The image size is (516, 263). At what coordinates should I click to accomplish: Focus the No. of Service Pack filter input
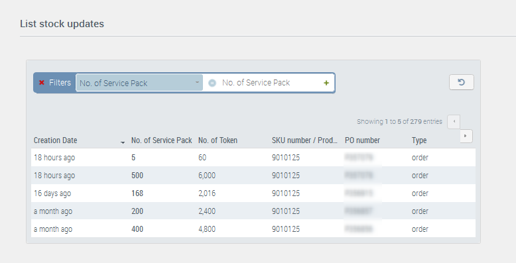(269, 83)
